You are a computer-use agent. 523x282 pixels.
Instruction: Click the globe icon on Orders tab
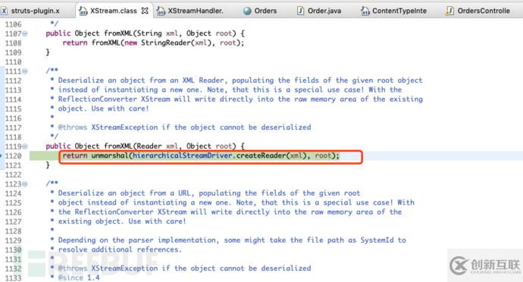(x=247, y=11)
